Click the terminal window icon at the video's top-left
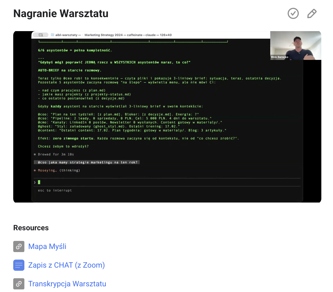The image size is (333, 292). [41, 35]
